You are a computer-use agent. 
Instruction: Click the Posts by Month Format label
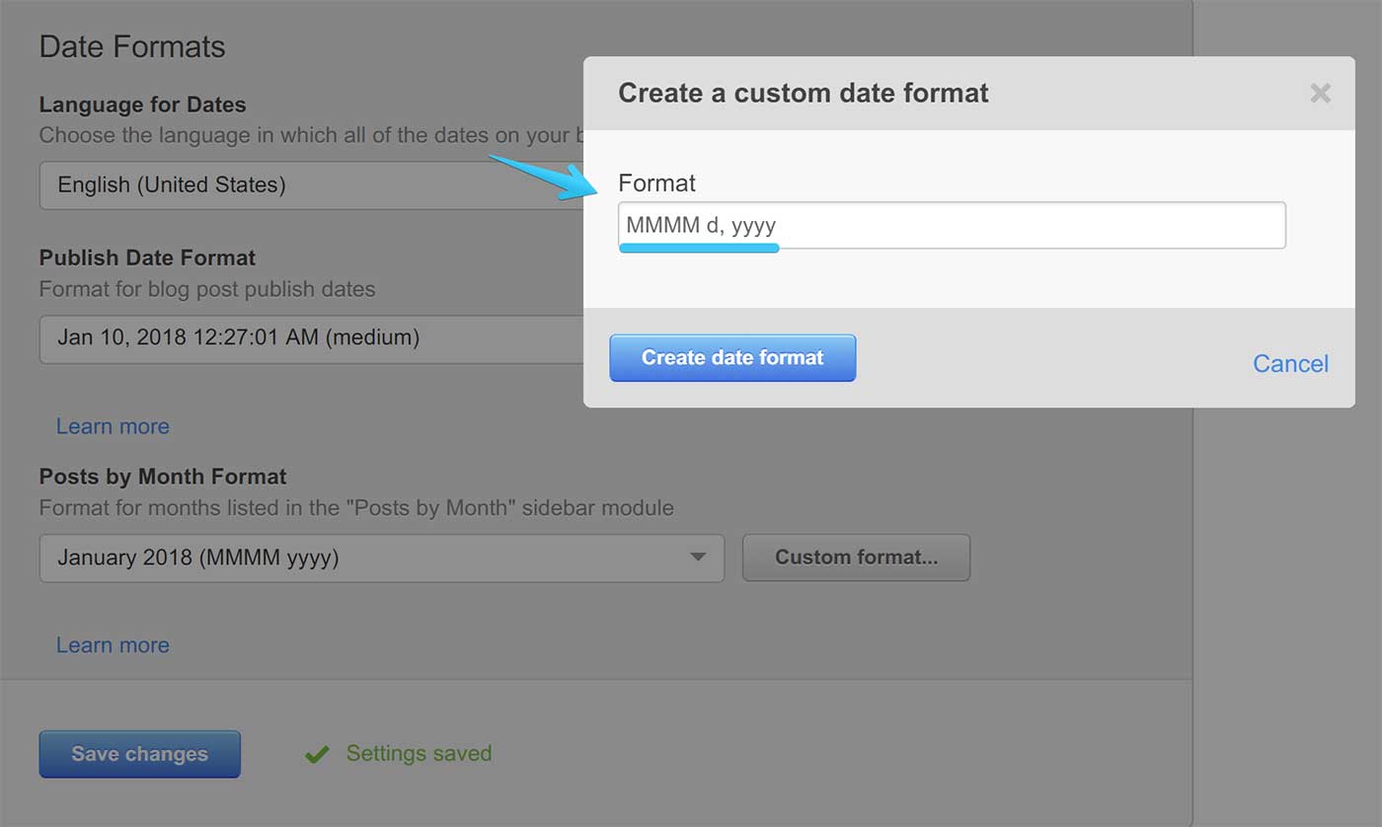163,477
